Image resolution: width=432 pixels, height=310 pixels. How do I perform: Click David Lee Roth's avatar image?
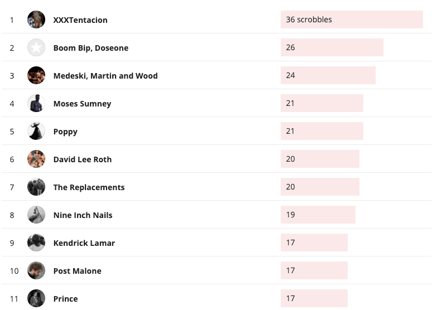click(36, 159)
